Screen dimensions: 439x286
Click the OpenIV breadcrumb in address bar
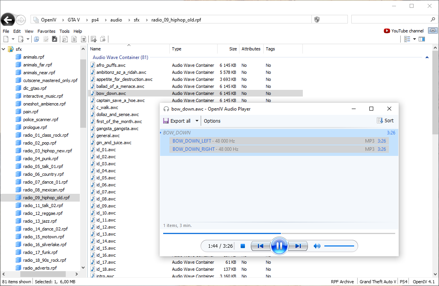[49, 20]
